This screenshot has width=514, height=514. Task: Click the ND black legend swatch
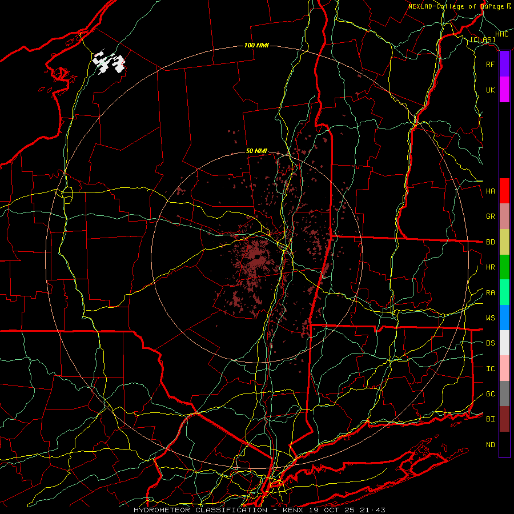pyautogui.click(x=504, y=444)
